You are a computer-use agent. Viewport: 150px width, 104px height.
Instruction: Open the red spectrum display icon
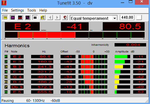pos(20,18)
